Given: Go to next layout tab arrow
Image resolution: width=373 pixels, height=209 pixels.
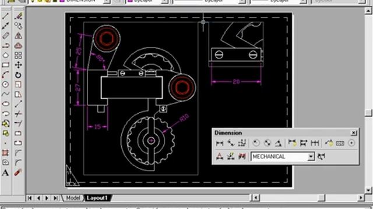Looking at the screenshot, I should pos(47,198).
